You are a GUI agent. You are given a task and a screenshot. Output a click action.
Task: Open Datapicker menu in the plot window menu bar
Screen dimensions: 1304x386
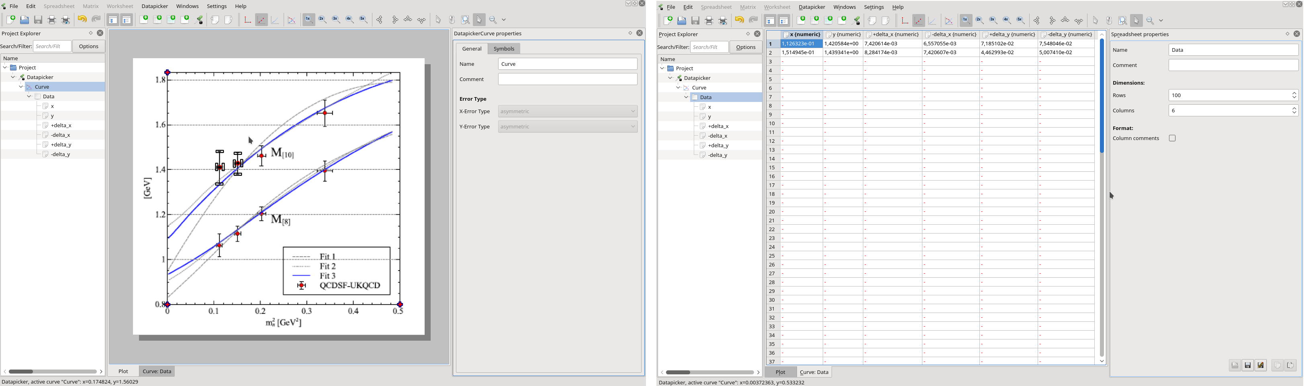point(154,6)
